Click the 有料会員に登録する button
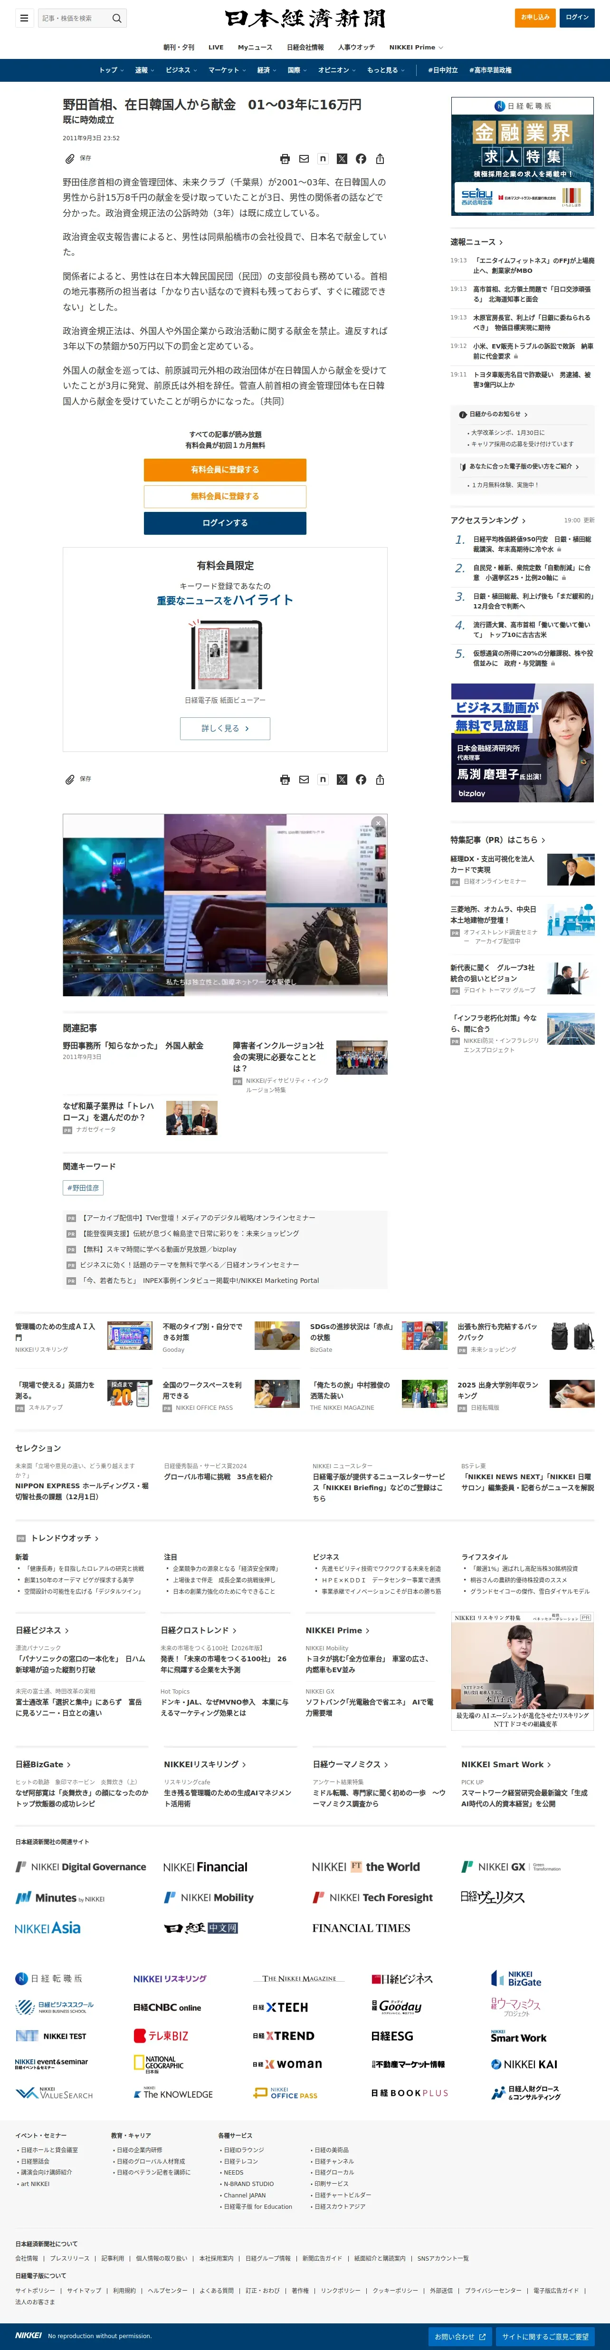610x2350 pixels. point(225,470)
